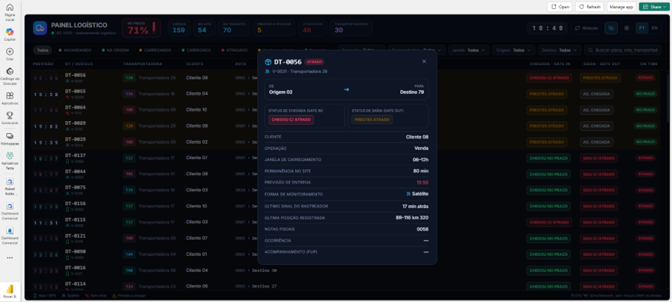Select the CARREGADO filter chip
The image size is (672, 302).
(x=196, y=50)
